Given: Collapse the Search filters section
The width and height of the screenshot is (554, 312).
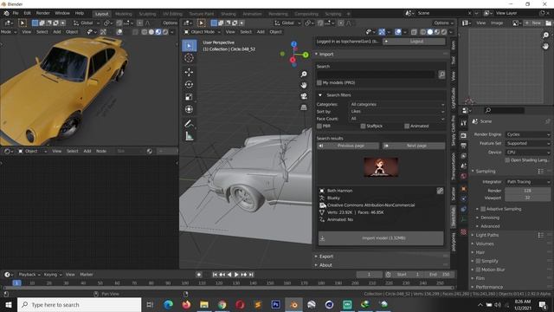Looking at the screenshot, I should tap(320, 95).
